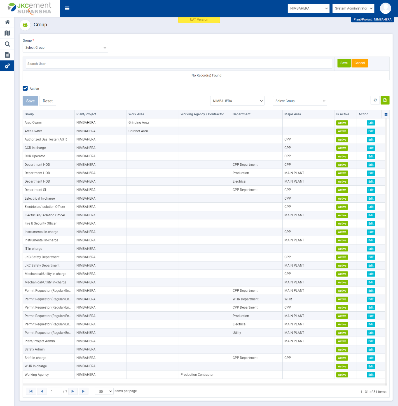Toggle Active status for Authorized Gas Tester row
This screenshot has width=398, height=406.
[342, 140]
